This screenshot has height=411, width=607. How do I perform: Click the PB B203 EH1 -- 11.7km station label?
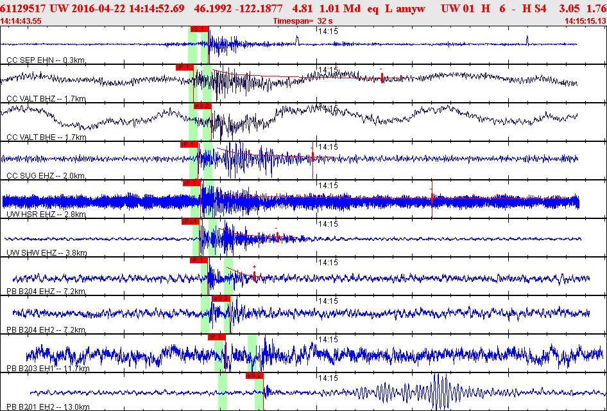pos(48,368)
